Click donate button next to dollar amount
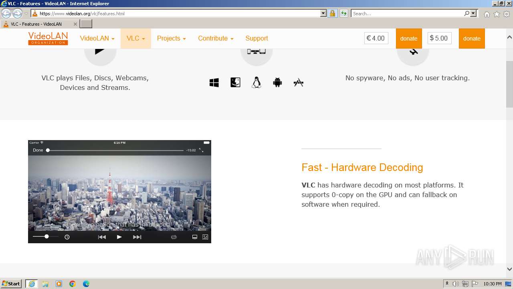 point(472,39)
